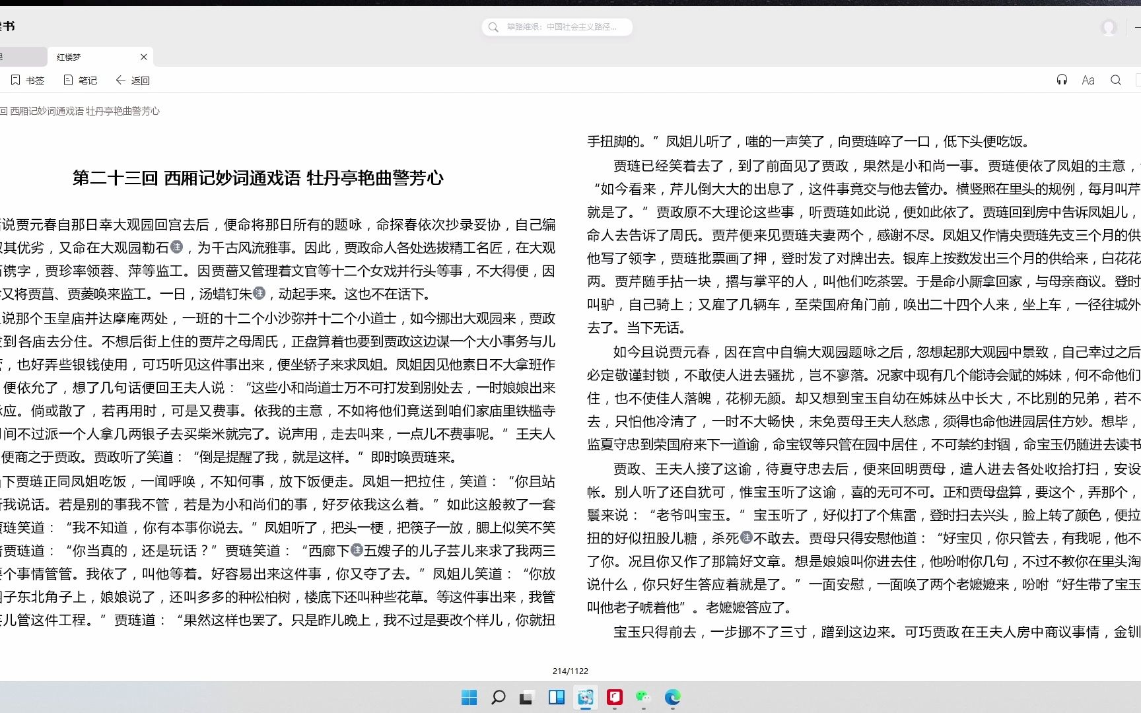Viewport: 1141px width, 713px height.
Task: Click the paragraph starting 宝玉只得前去
Action: (x=877, y=632)
